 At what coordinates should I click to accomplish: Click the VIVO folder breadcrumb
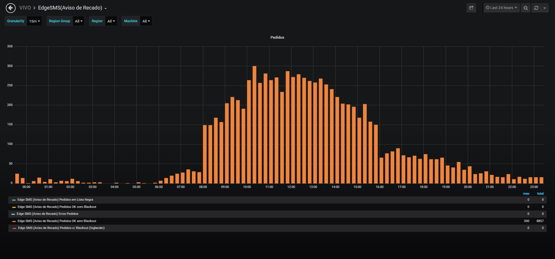pyautogui.click(x=25, y=8)
